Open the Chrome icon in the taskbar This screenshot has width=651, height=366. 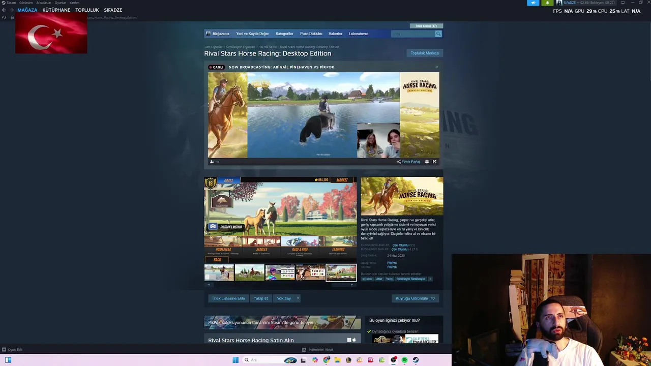point(326,360)
